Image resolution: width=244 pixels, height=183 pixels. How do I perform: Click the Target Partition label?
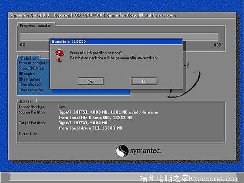(32, 123)
